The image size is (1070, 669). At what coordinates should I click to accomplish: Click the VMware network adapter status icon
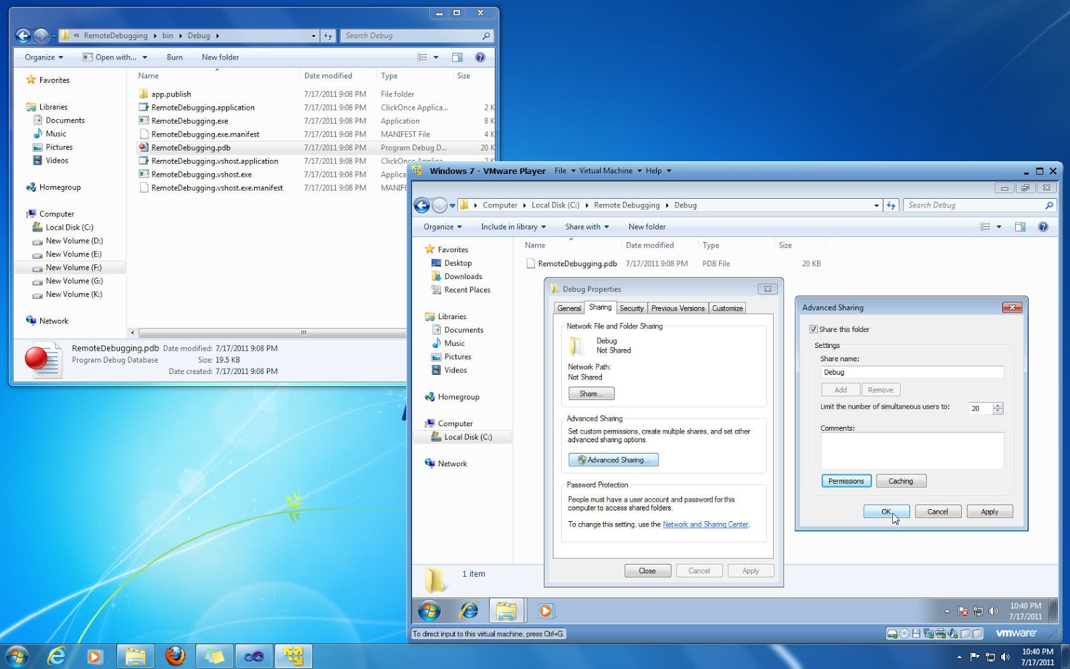[928, 634]
